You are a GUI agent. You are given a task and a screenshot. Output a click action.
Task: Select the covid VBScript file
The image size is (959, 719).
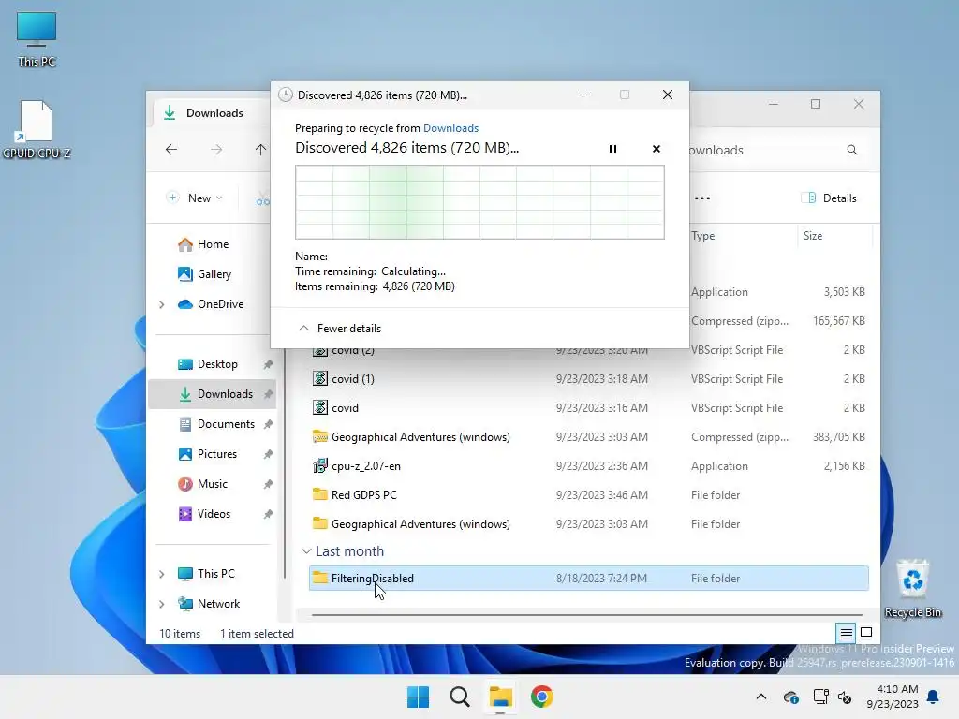tap(588, 408)
